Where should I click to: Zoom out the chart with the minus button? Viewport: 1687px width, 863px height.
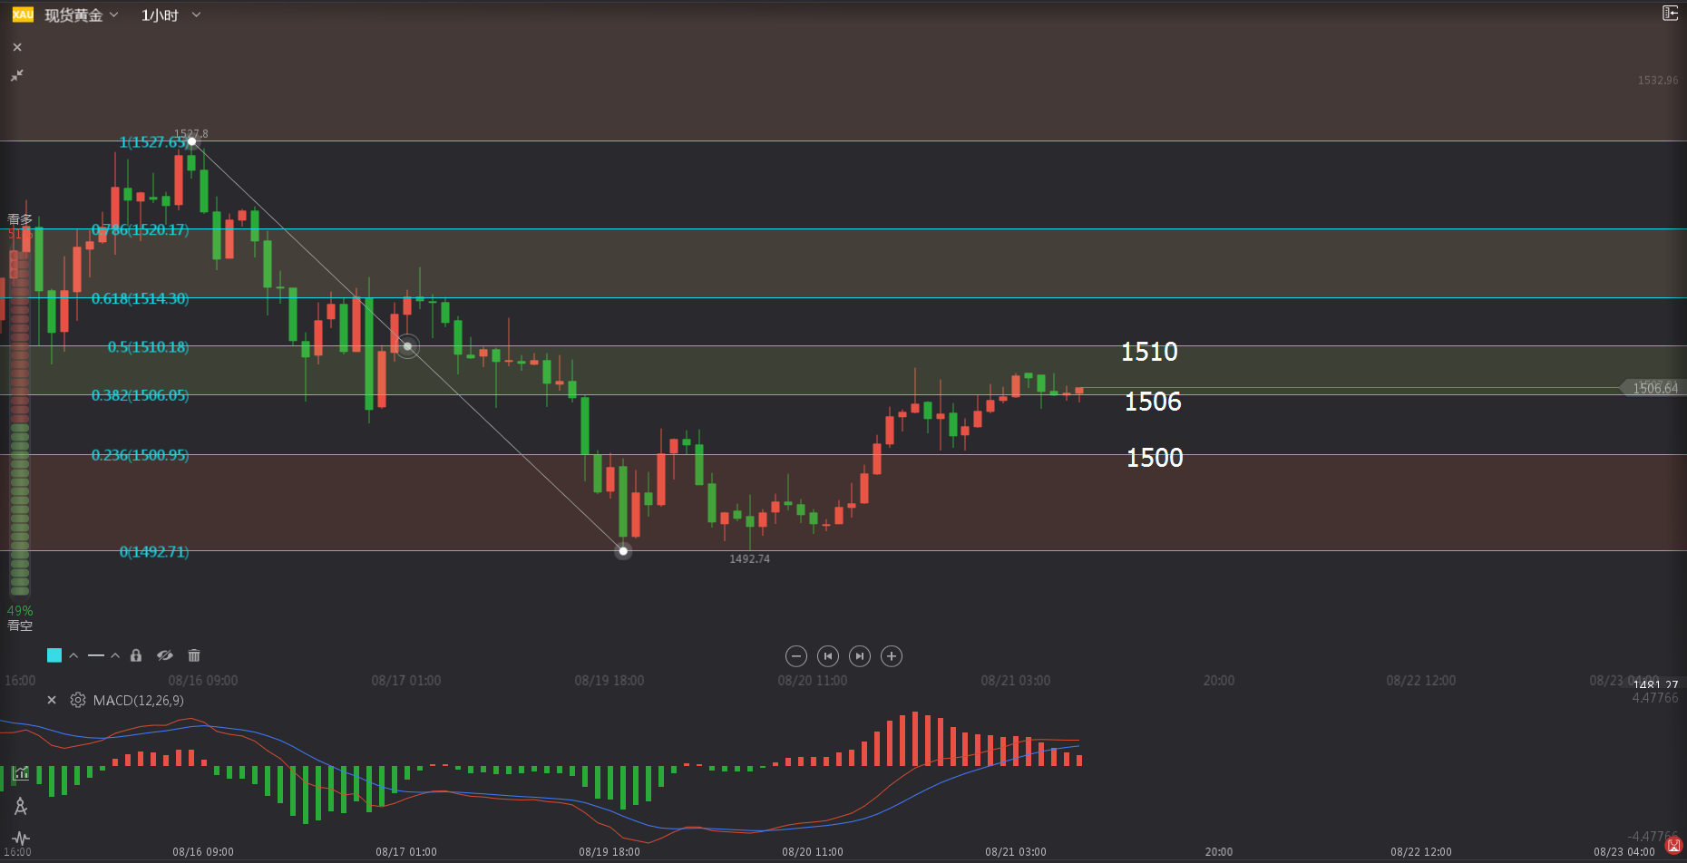(x=795, y=656)
